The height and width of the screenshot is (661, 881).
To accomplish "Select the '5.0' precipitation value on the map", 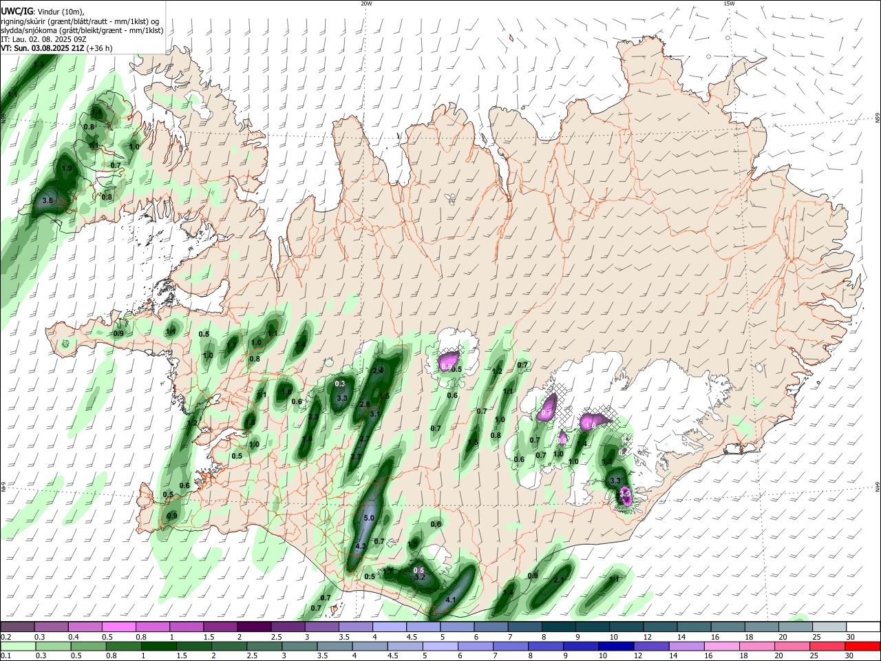I will point(368,518).
